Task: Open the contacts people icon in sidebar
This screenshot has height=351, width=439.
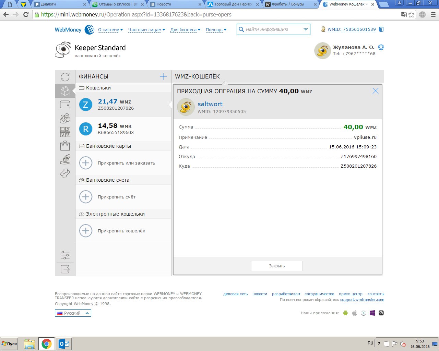Action: coord(65,118)
